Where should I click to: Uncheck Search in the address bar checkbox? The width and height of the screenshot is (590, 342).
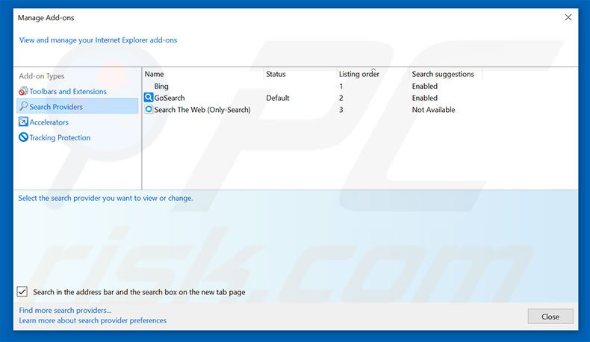22,292
